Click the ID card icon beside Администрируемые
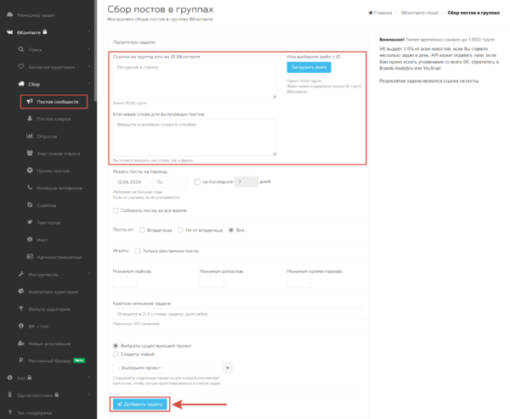The height and width of the screenshot is (419, 510). point(30,256)
